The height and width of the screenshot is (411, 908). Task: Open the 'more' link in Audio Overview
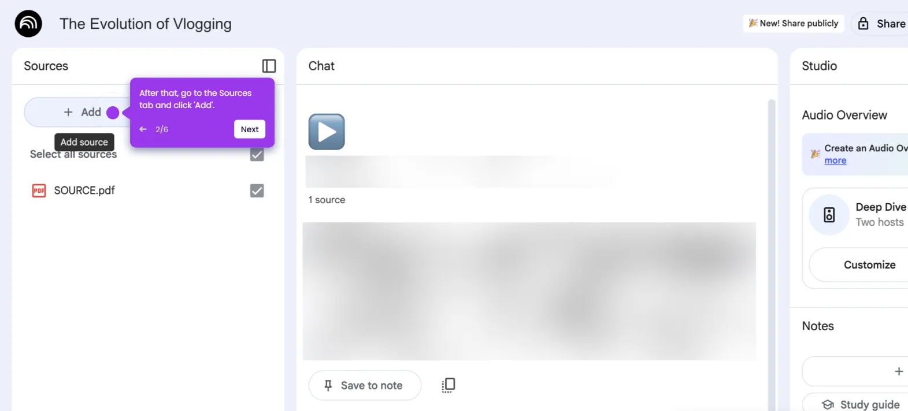tap(835, 160)
